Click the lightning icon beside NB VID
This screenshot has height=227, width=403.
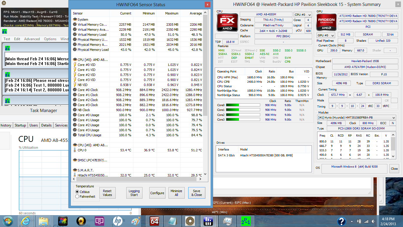click(x=75, y=85)
